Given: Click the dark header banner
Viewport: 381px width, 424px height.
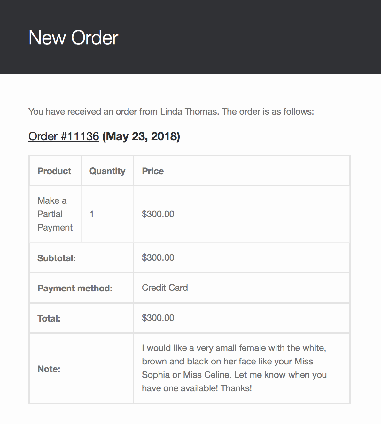Looking at the screenshot, I should (x=190, y=37).
